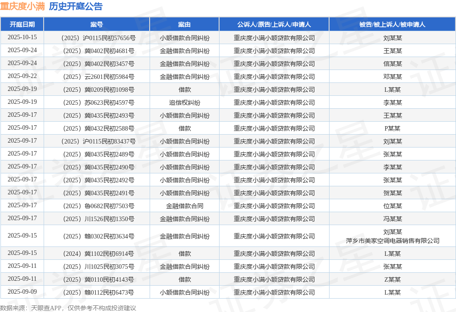Click plaintiff company in 冀0110民初4143号 row
This screenshot has width=456, height=312.
tap(274, 279)
